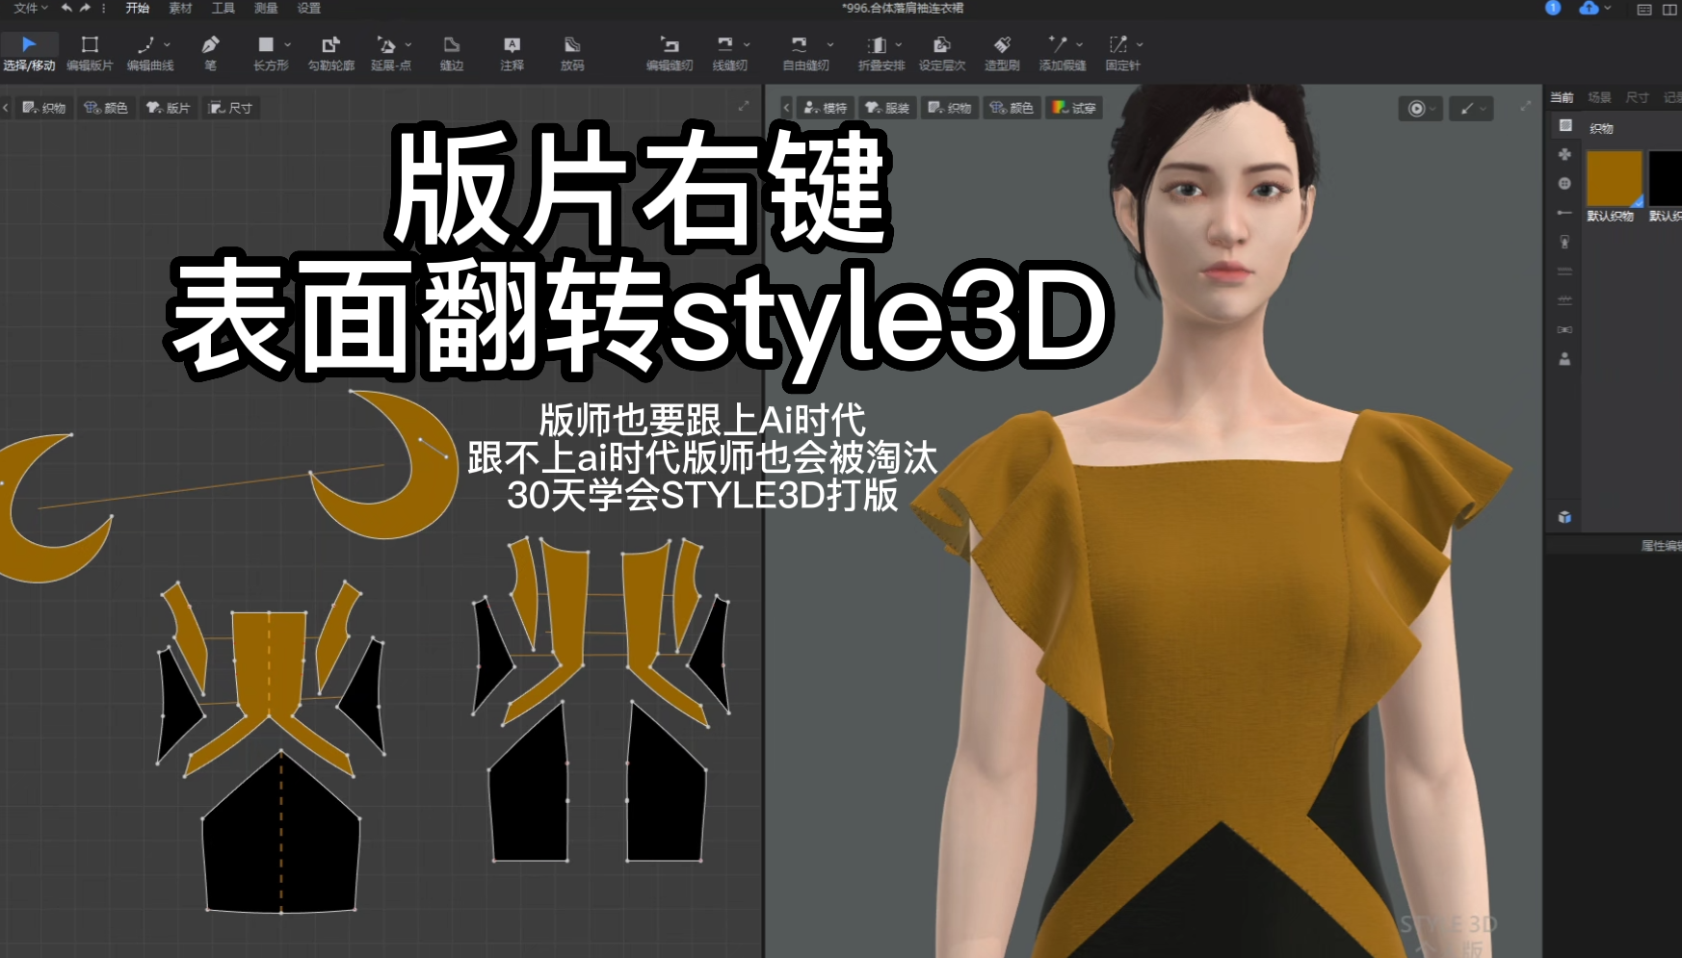This screenshot has width=1682, height=958.
Task: Select the 设定层次 (set layer) tool
Action: point(941,53)
